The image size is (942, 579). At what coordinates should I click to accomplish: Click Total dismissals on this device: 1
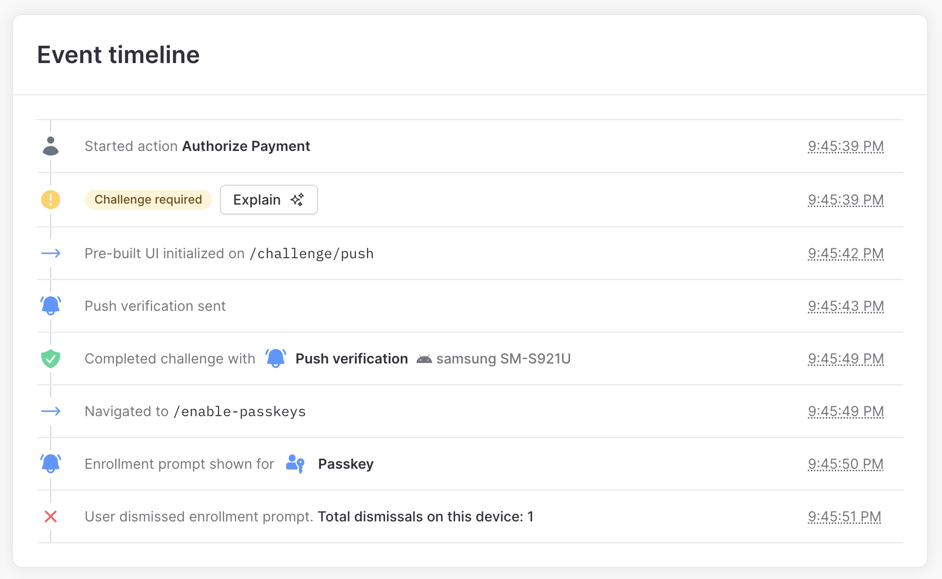pyautogui.click(x=425, y=516)
